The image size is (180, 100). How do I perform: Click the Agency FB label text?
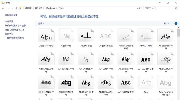click(x=66, y=46)
